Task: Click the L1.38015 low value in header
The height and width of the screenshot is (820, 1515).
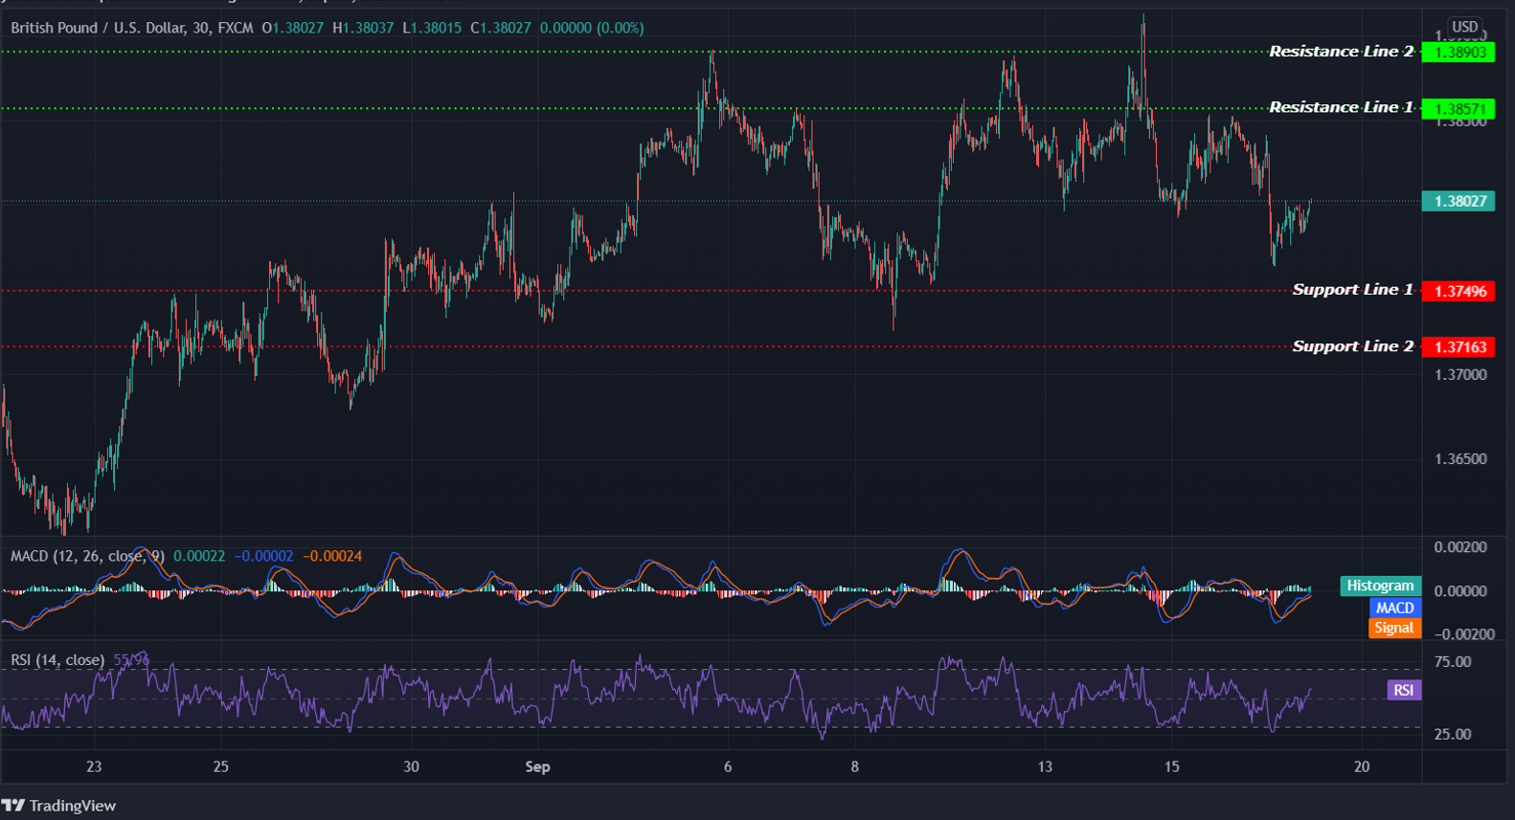Action: point(432,28)
